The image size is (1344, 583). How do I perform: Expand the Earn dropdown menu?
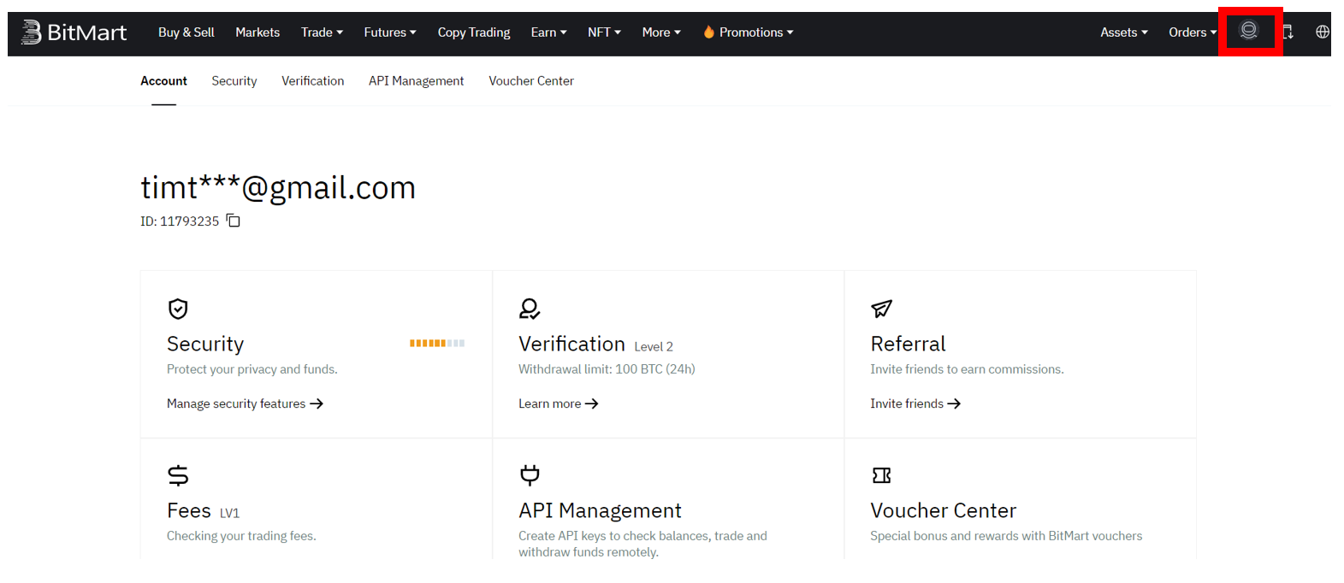548,32
